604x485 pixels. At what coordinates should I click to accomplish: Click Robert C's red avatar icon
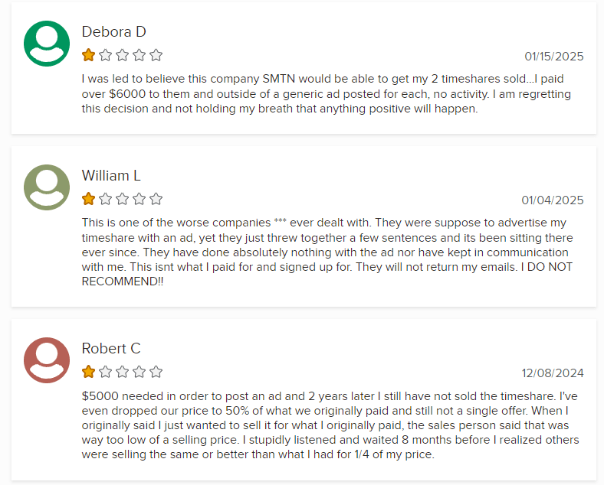47,360
